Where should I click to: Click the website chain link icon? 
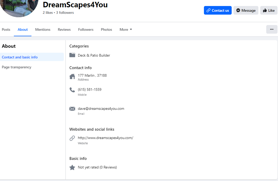point(72,138)
